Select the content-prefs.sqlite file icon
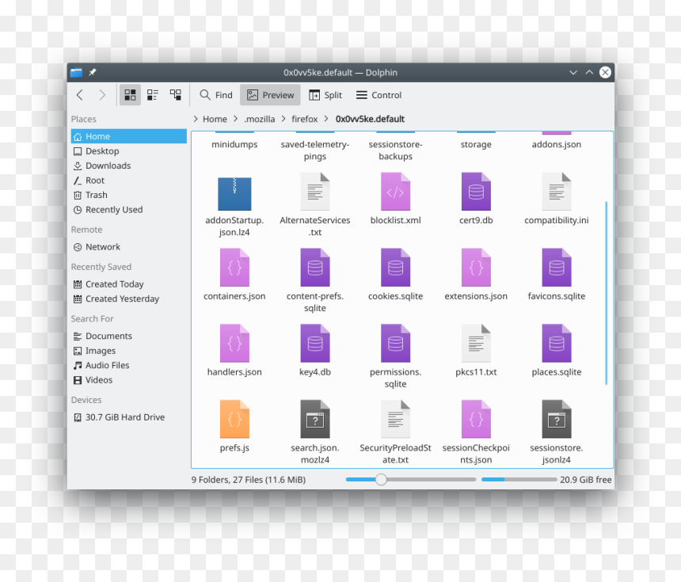The image size is (681, 582). [x=315, y=268]
